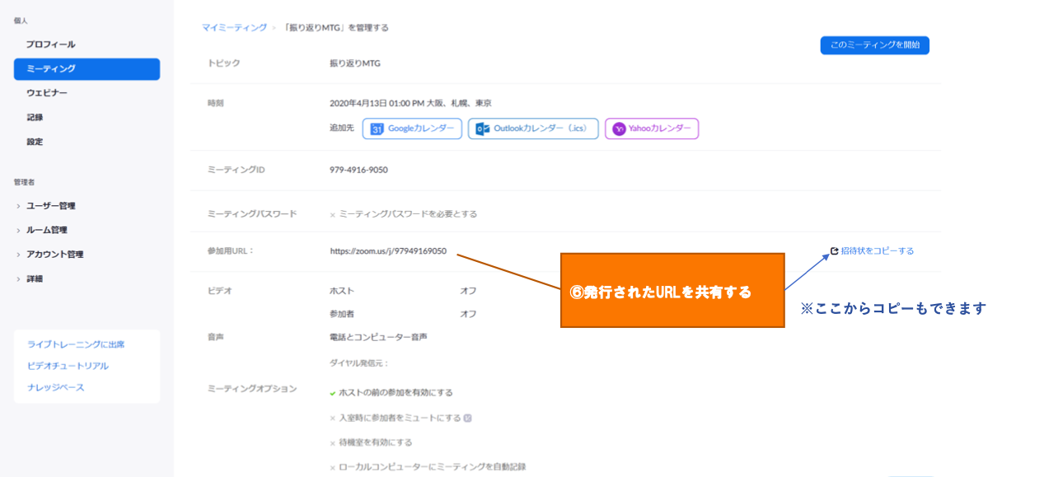Click the このミーティングを開始 button
Screen dimensions: 1044x477
point(874,45)
